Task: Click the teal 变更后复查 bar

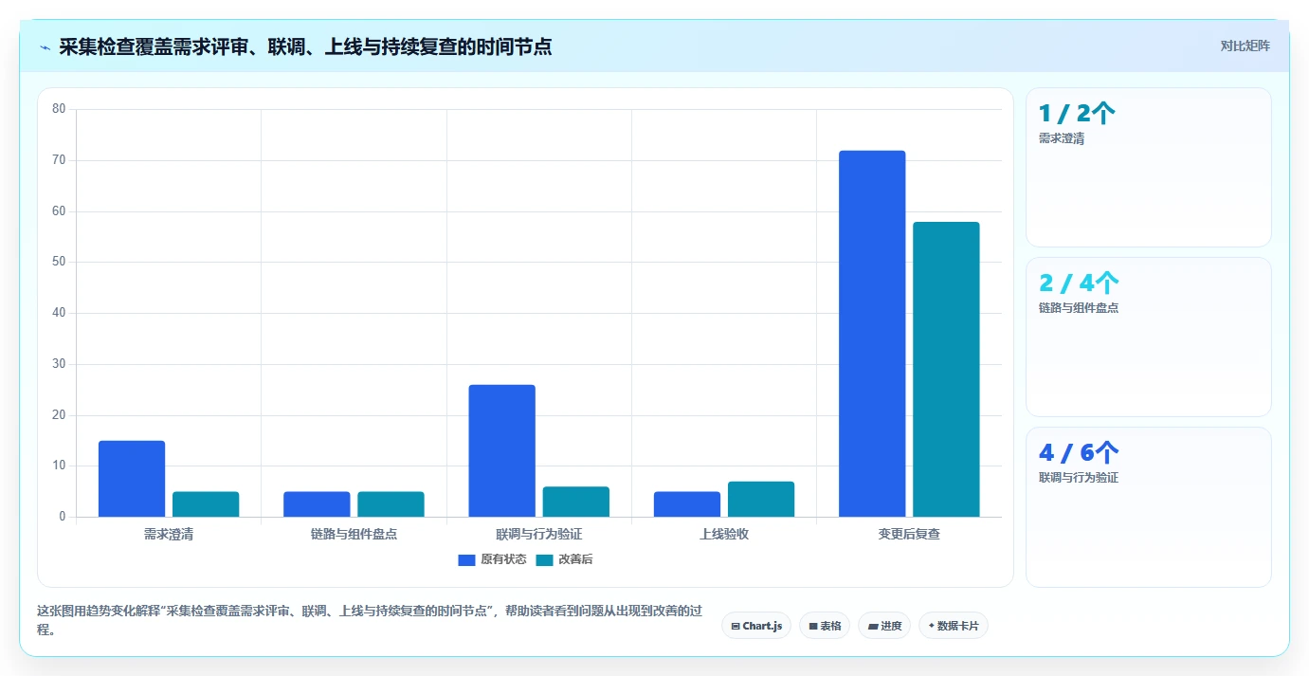Action: [946, 370]
